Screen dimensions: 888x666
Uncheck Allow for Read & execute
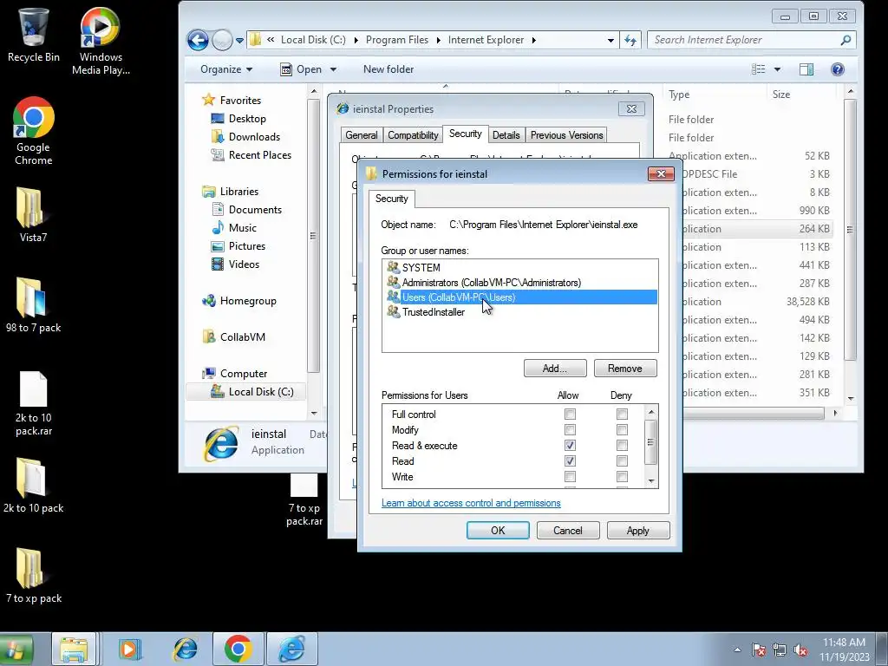(570, 446)
